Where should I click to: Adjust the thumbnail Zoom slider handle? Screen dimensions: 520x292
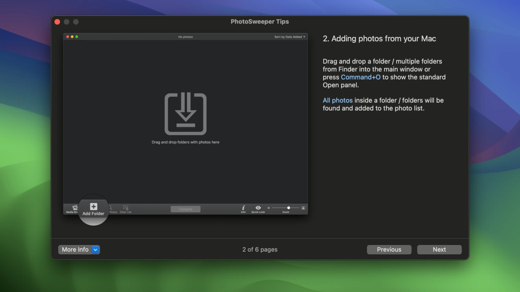(x=288, y=208)
